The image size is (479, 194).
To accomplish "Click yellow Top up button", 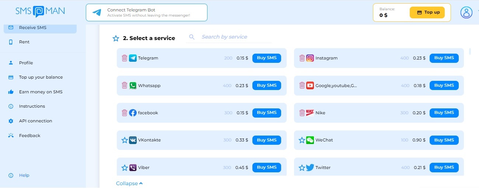I will (x=427, y=12).
